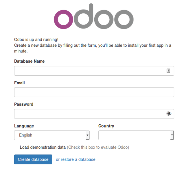Click the Country label above the dropdown
Viewport: 188px width, 171px height.
point(106,126)
